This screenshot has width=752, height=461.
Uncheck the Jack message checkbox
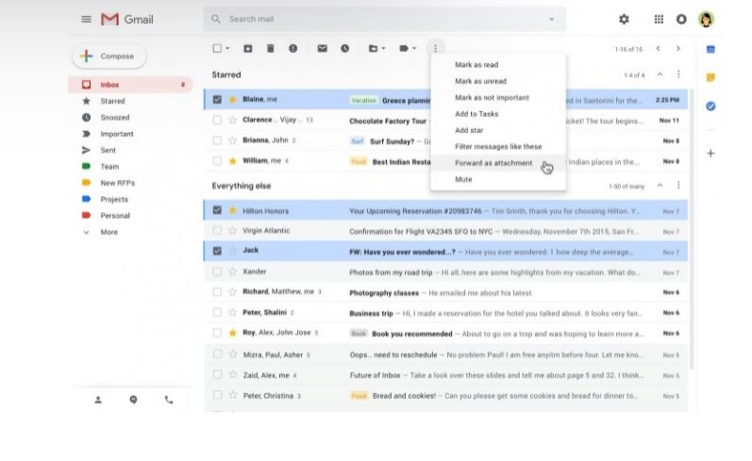[217, 251]
